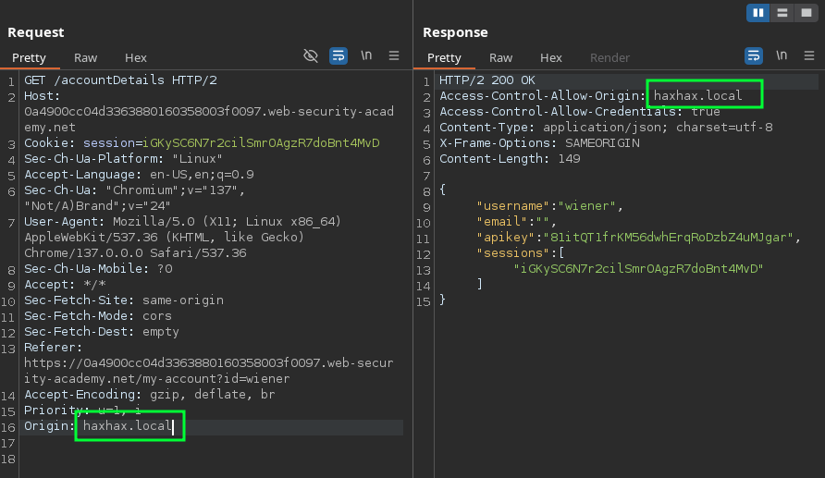Select top-bottom stacked layout icon

coord(782,13)
